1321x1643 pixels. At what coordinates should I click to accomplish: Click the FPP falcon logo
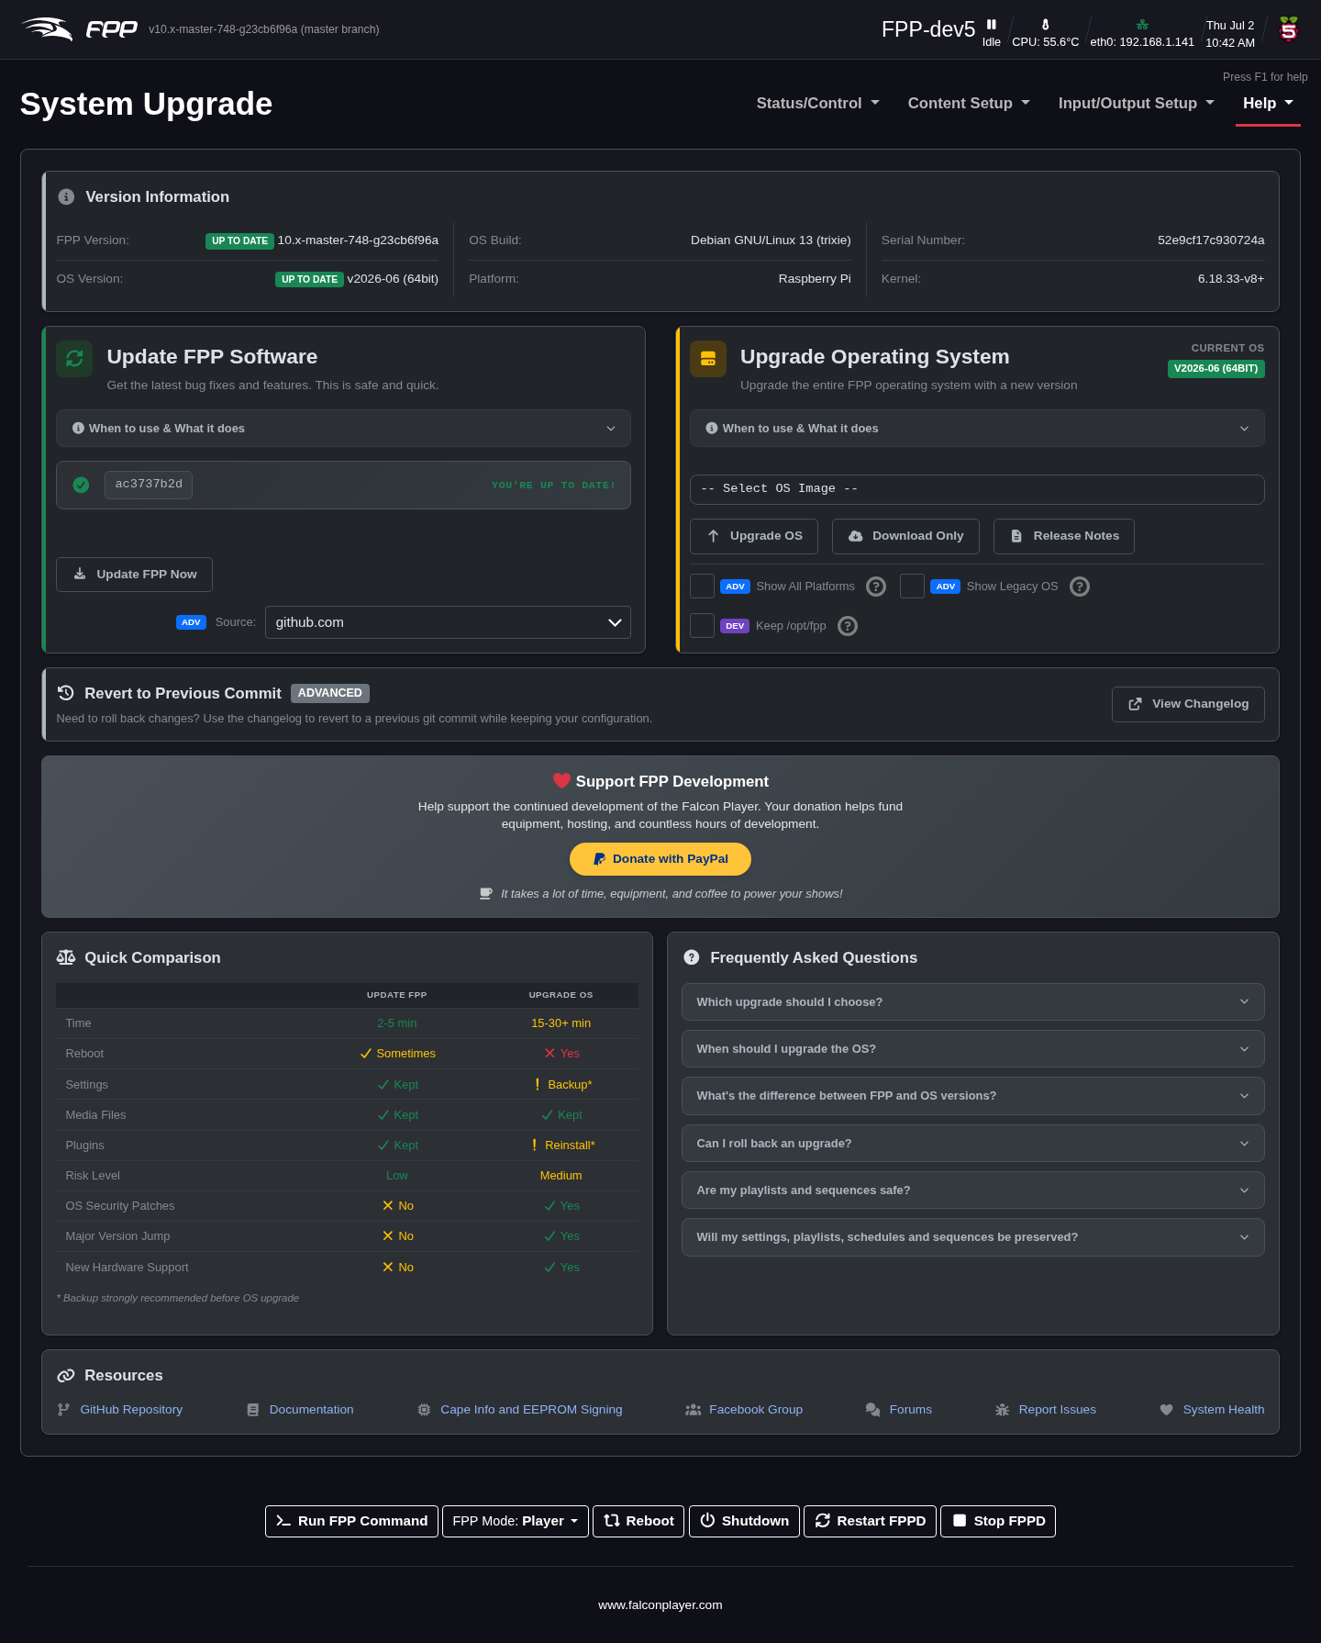[48, 29]
